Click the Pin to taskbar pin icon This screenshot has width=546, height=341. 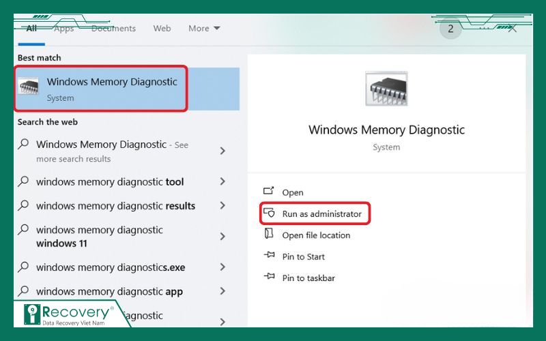click(269, 276)
